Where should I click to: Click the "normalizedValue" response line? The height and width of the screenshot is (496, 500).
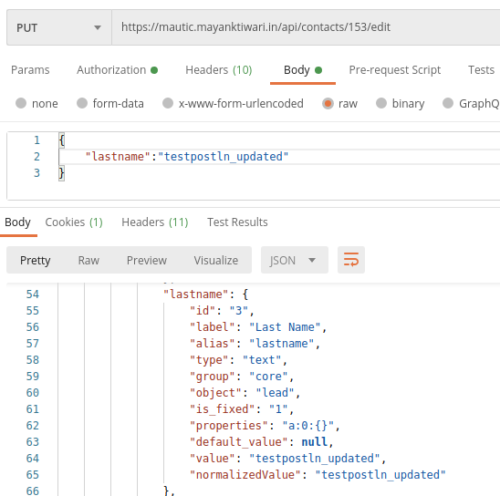click(318, 475)
